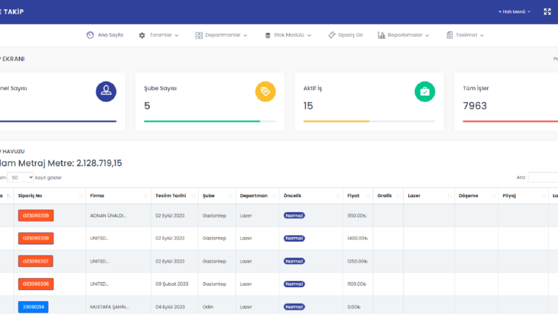558x314 pixels.
Task: Sort by Firma column arrows
Action: (146, 196)
